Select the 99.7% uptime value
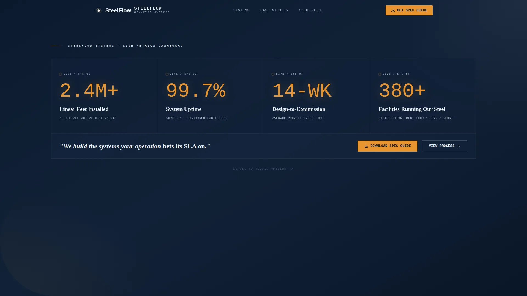This screenshot has width=527, height=296. click(x=196, y=91)
